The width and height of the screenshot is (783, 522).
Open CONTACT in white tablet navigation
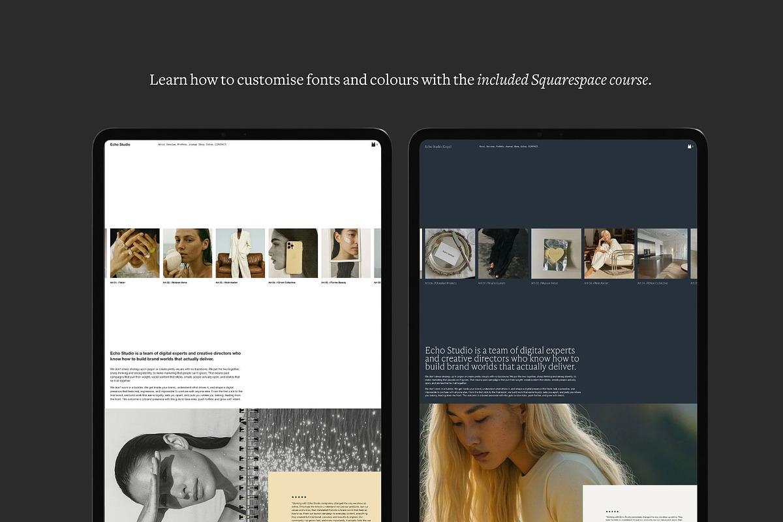coord(221,144)
